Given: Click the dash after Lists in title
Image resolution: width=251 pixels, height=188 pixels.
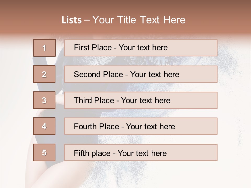Looking at the screenshot, I should (x=87, y=20).
